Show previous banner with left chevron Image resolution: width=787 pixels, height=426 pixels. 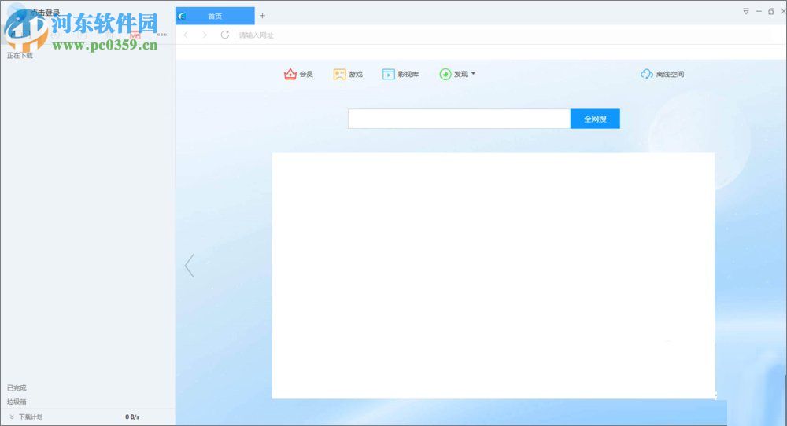[x=189, y=266]
